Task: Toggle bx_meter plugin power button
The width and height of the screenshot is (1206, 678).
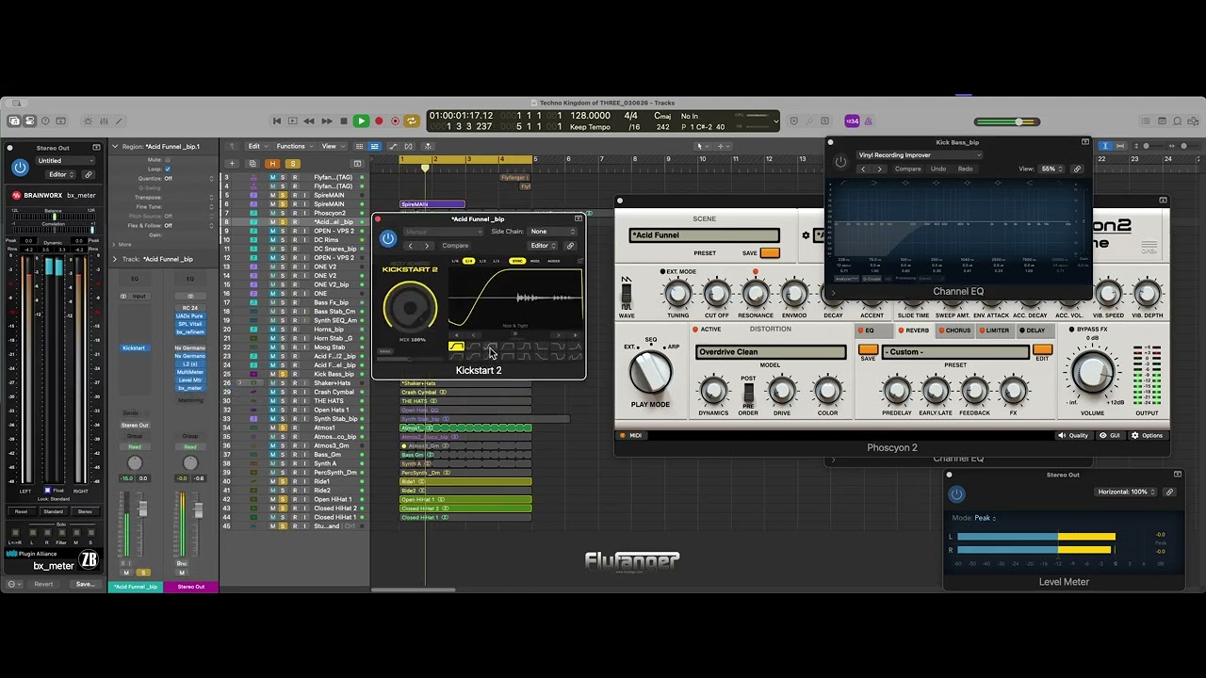Action: (x=20, y=168)
